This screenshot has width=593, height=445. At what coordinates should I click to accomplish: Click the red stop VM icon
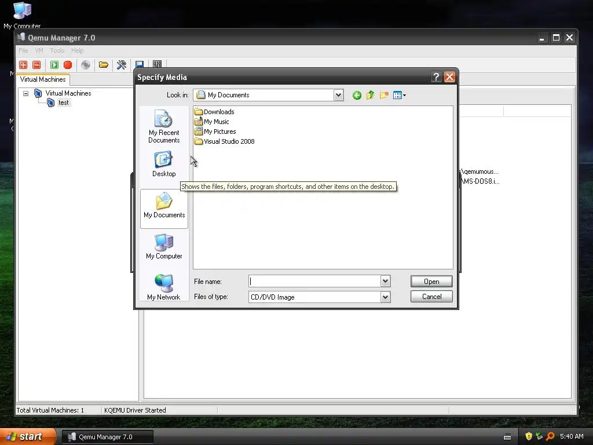click(68, 65)
